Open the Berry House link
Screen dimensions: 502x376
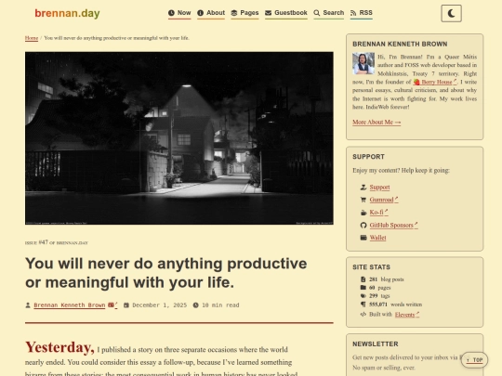435,82
